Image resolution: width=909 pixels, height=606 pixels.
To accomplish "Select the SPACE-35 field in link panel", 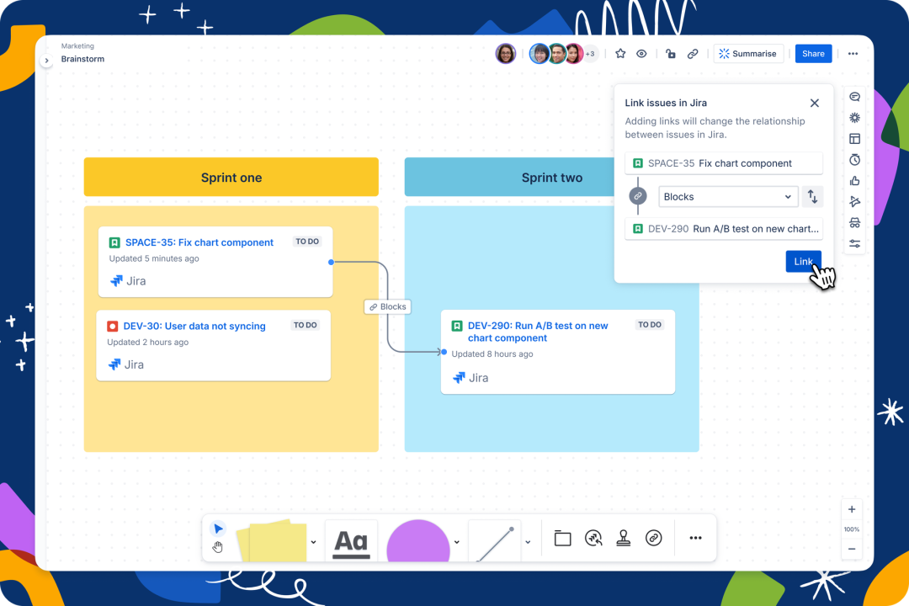I will coord(724,163).
